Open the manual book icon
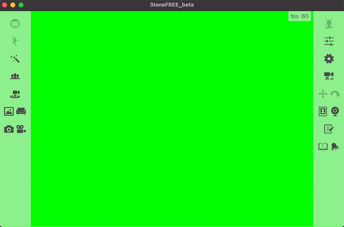This screenshot has width=344, height=227. pyautogui.click(x=323, y=147)
